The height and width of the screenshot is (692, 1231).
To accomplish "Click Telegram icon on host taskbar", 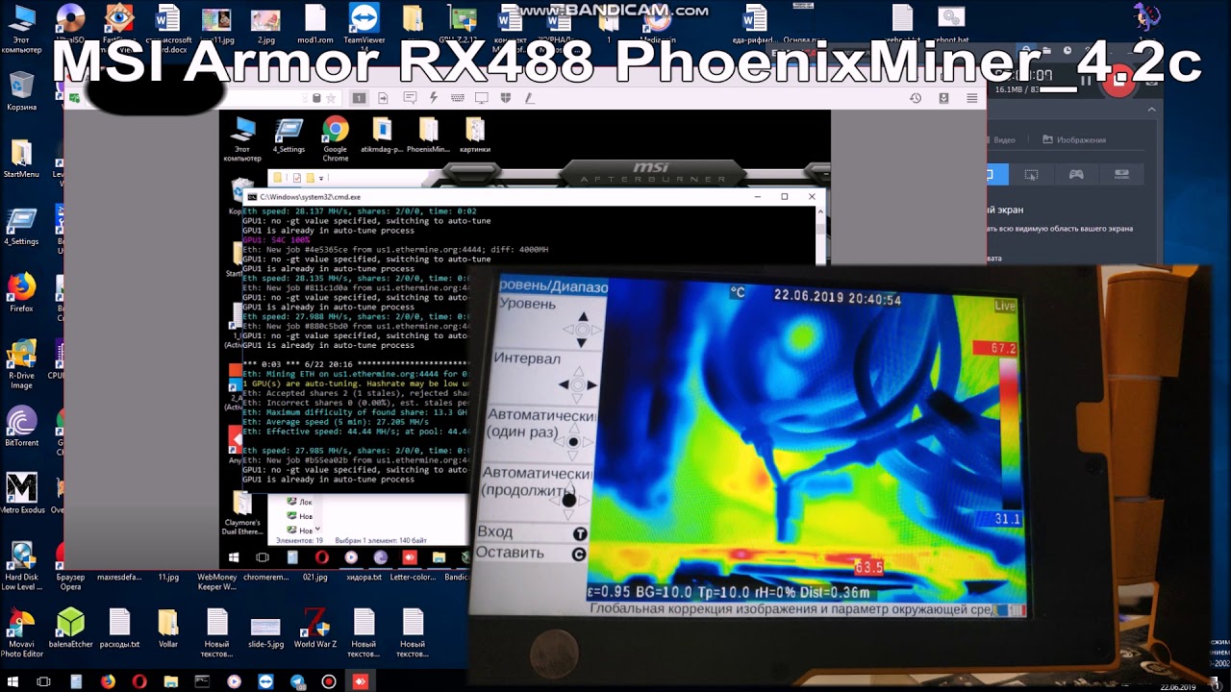I will (297, 681).
